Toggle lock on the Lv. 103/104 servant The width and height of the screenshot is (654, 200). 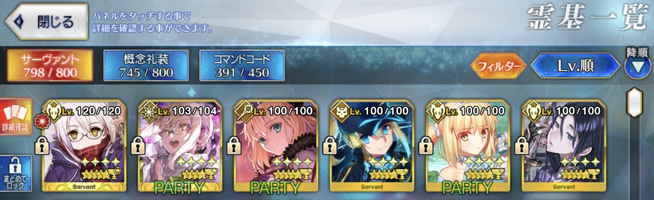point(139,145)
